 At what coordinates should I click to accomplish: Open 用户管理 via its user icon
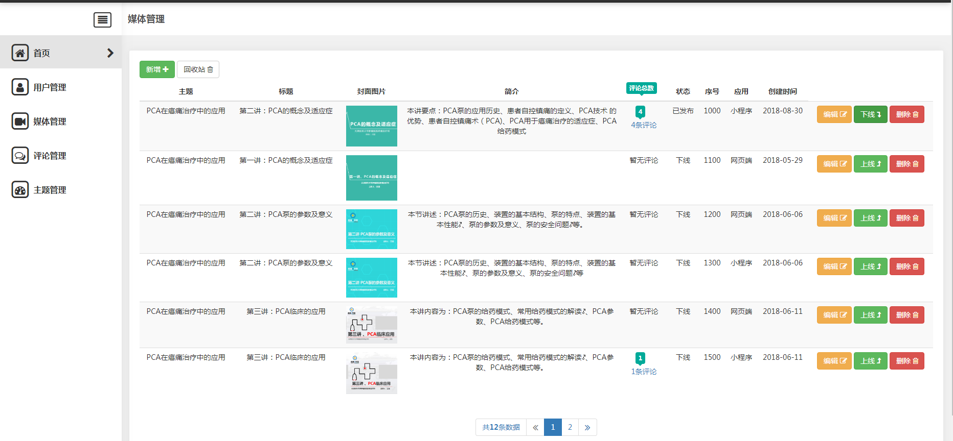pos(20,87)
